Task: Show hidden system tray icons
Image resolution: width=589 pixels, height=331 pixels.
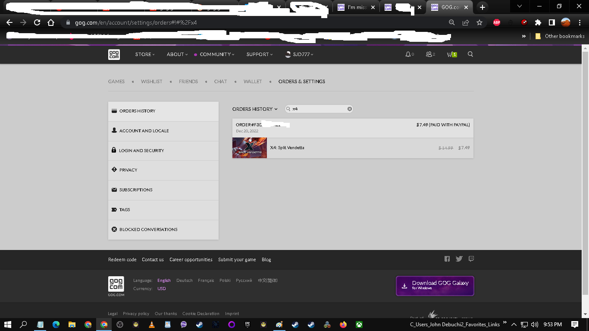Action: [514, 325]
